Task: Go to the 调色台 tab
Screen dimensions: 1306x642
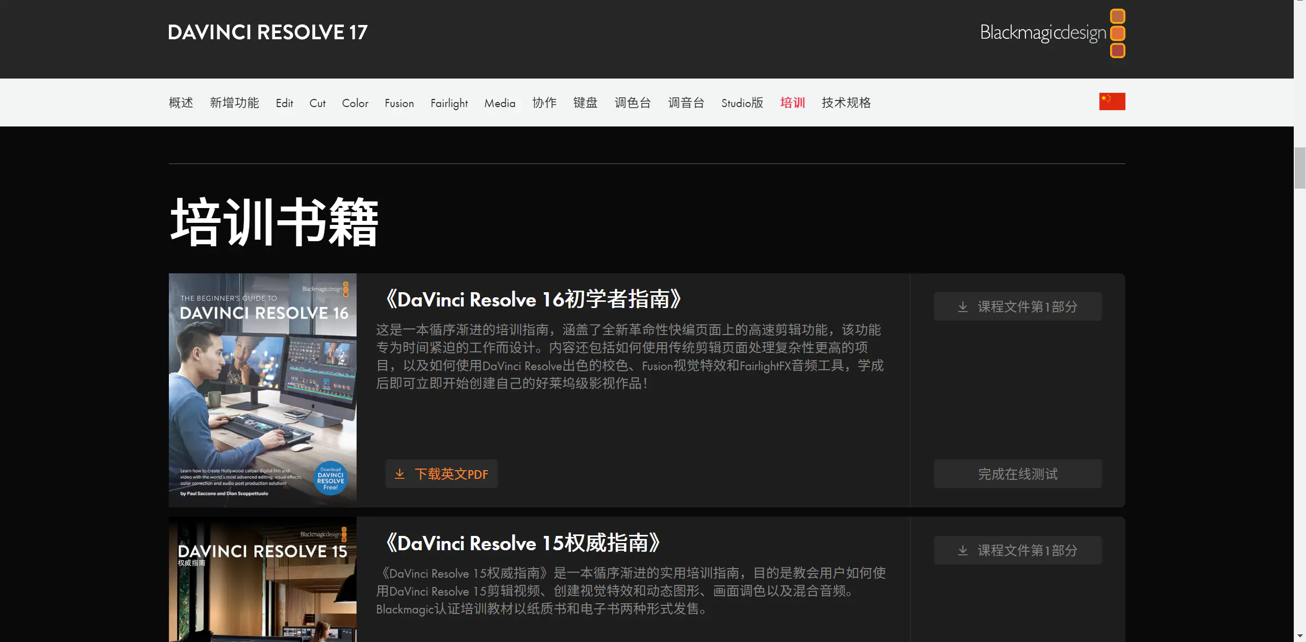Action: click(633, 102)
